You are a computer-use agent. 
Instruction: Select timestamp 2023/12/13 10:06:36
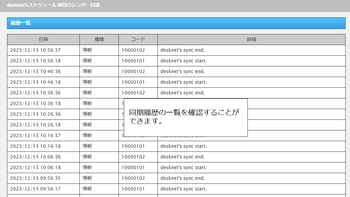35,157
